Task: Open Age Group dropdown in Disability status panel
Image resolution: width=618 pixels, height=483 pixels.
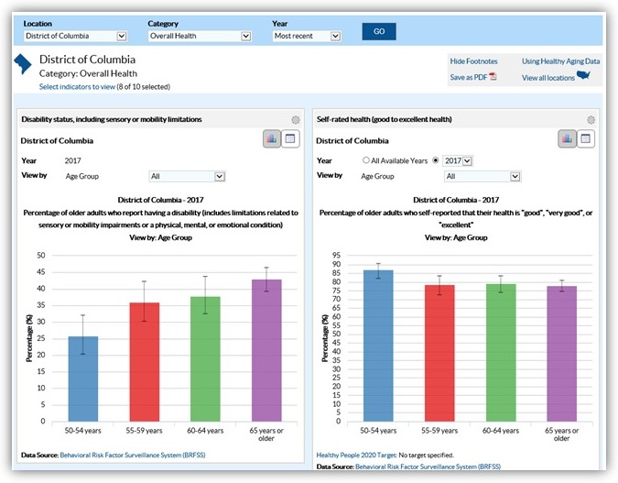Action: pyautogui.click(x=187, y=176)
